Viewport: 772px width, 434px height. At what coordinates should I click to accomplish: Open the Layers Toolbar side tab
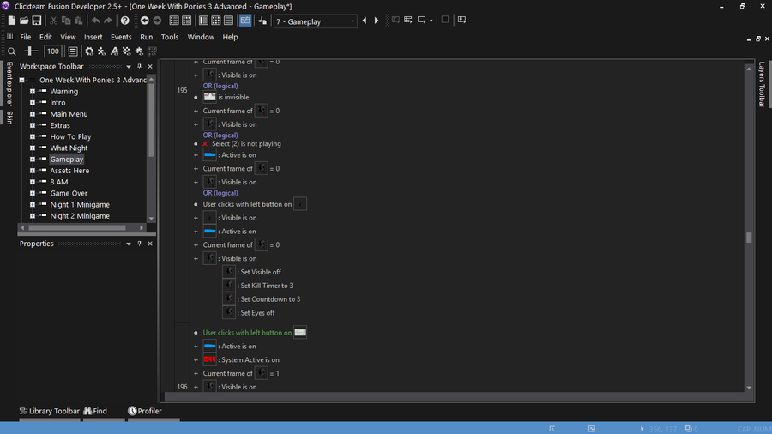pyautogui.click(x=762, y=85)
